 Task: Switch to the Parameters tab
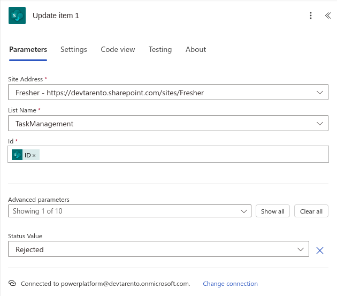(x=28, y=50)
